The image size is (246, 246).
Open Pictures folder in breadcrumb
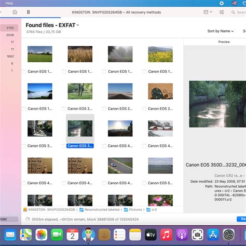tap(133, 210)
